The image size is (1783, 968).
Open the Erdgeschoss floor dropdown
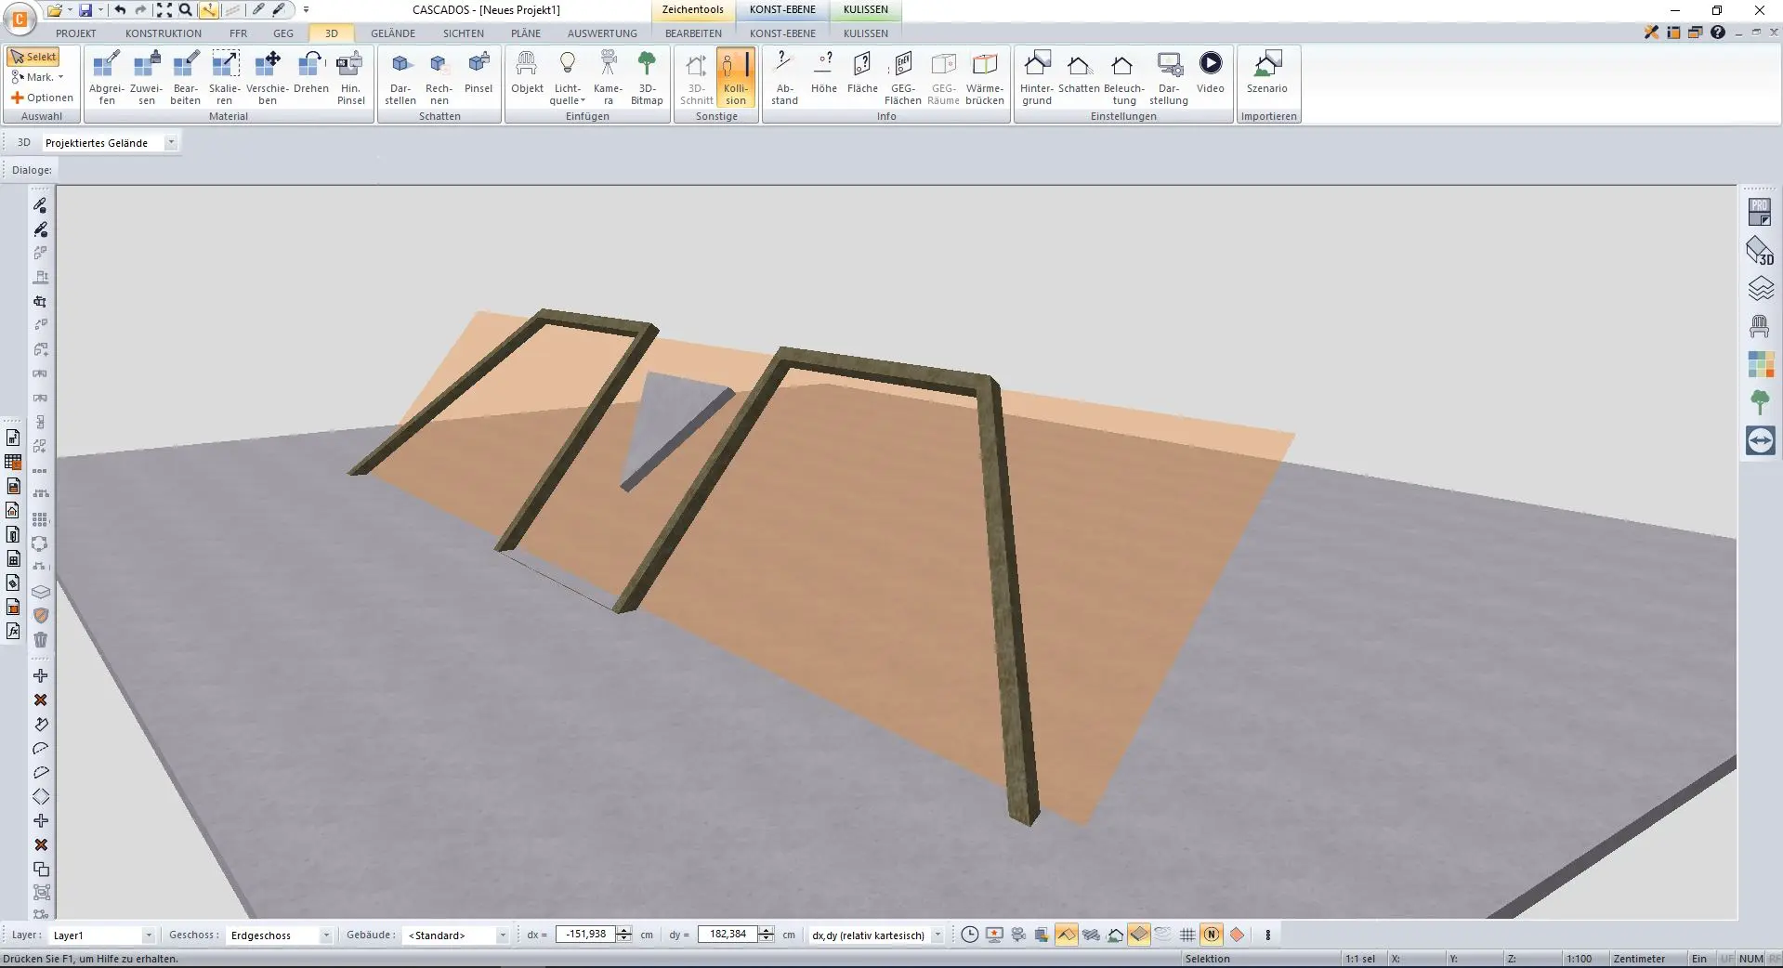[x=326, y=935]
